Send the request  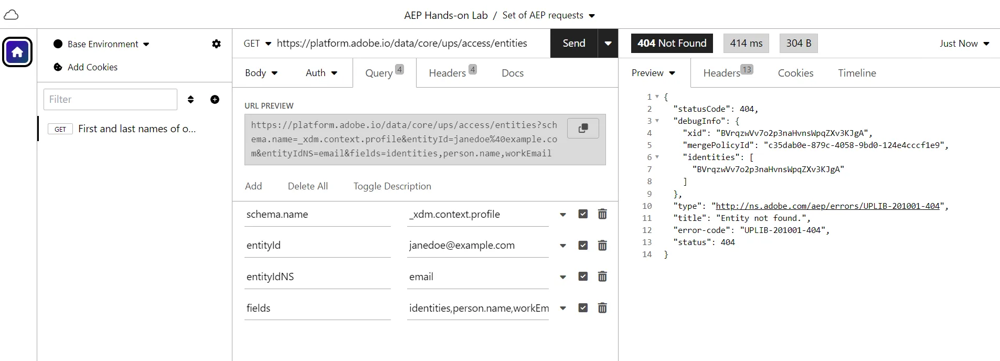(574, 44)
